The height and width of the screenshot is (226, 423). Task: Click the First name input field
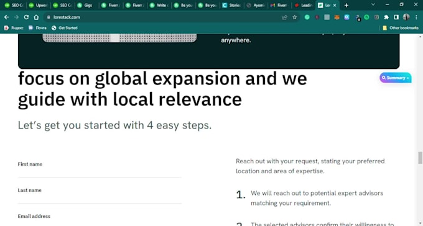(100, 173)
